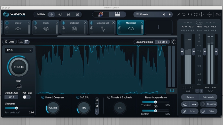Viewport: 223px width, 125px height.
Task: Edit the Output Level -0.10 field
Action: (11, 97)
